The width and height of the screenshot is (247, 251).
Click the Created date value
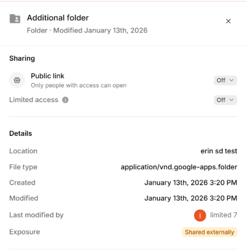point(190,183)
